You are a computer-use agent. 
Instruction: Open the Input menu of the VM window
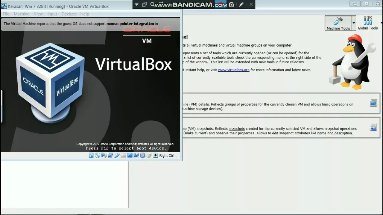(52, 14)
